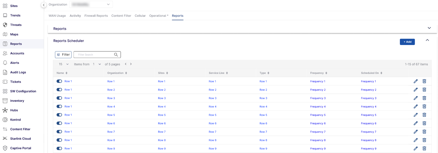Expand the Reports panel chevron
Viewport: 438px width, 153px height.
pos(429,28)
